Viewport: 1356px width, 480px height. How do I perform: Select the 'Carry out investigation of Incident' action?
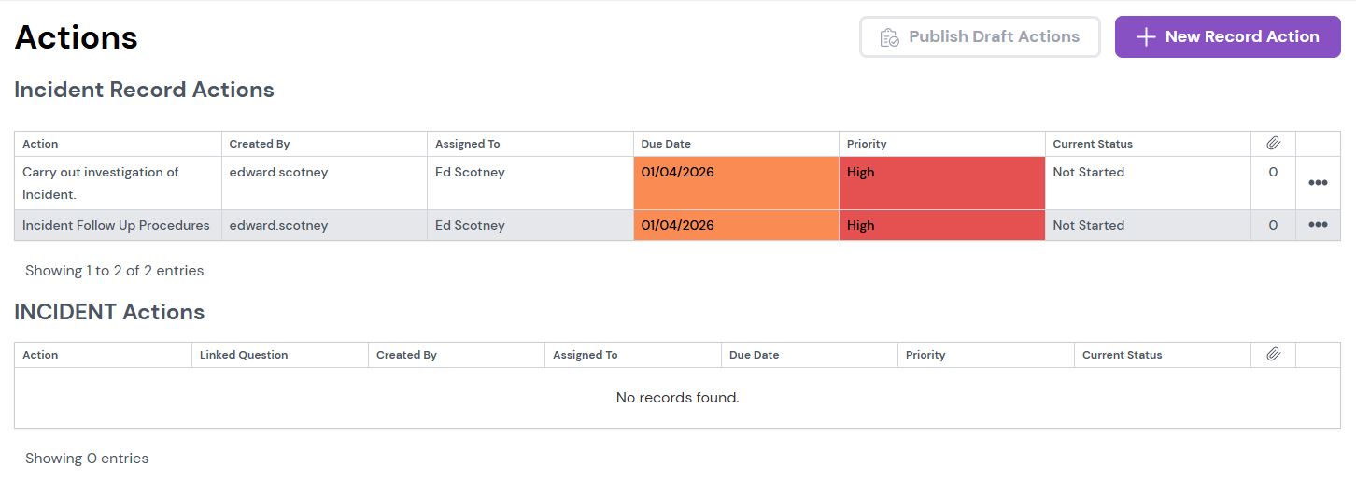(100, 182)
